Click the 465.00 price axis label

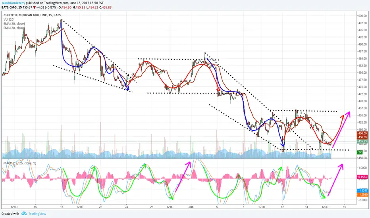coord(362,115)
